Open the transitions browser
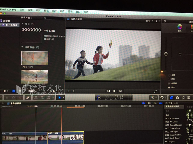 (x=189, y=98)
